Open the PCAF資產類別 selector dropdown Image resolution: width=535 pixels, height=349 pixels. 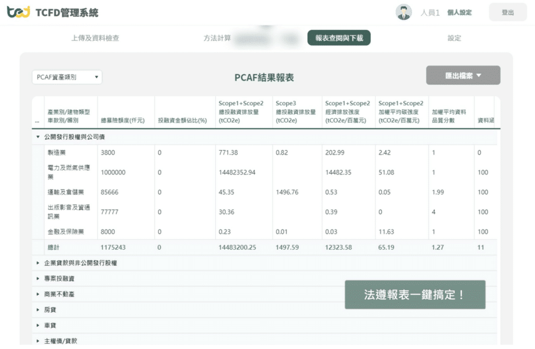67,77
